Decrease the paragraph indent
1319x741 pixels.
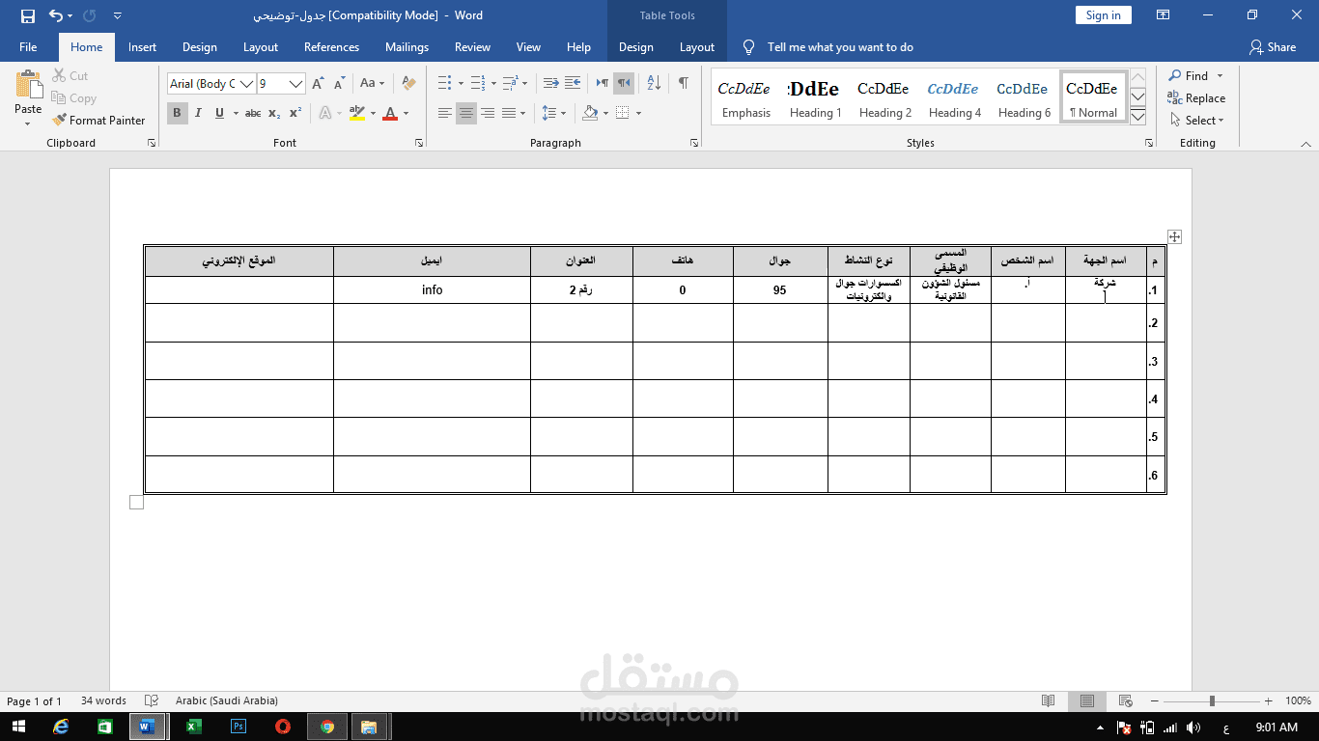coord(551,84)
